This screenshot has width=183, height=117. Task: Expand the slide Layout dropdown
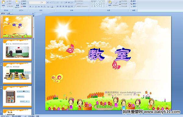point(24,1)
